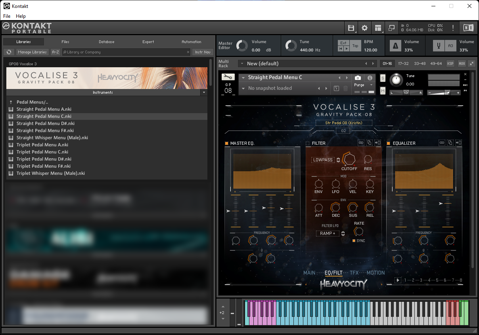The width and height of the screenshot is (479, 335).
Task: Click the refresh libraries icon
Action: click(9, 52)
